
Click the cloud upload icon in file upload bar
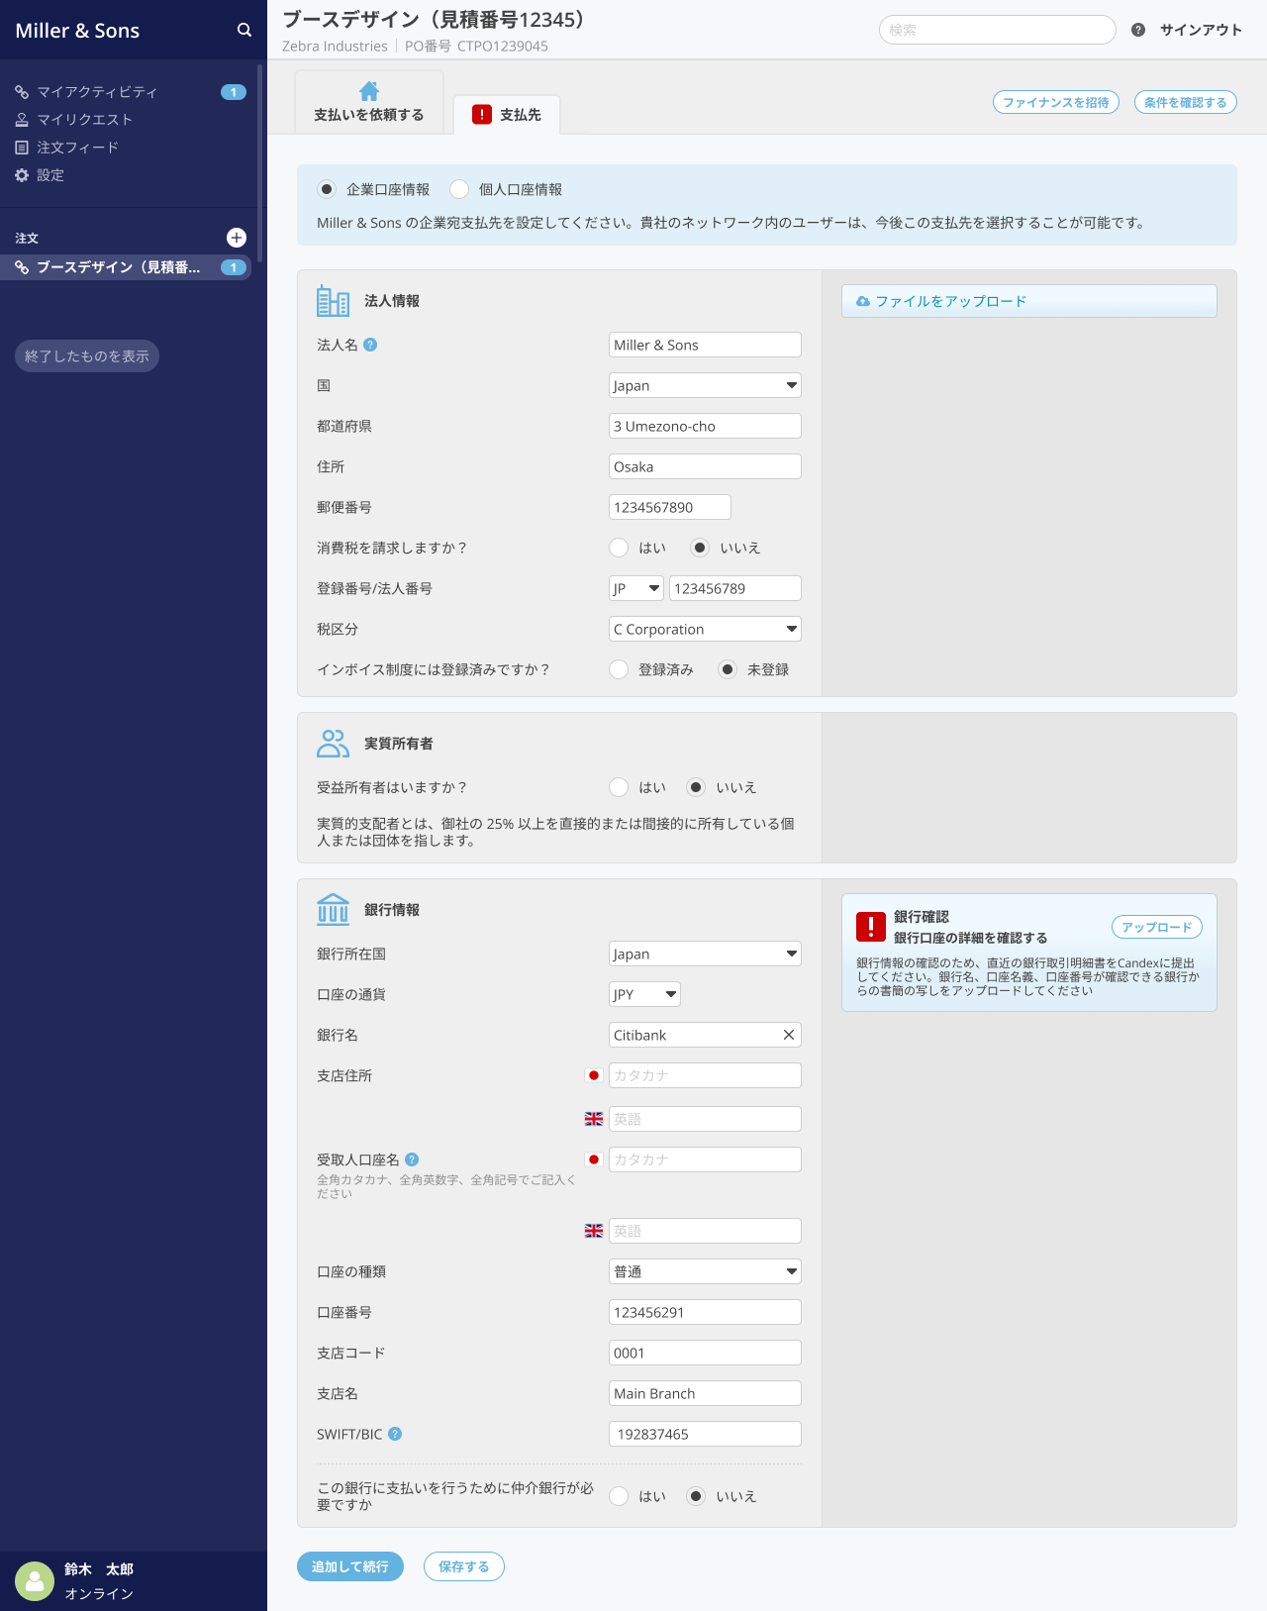(x=863, y=301)
